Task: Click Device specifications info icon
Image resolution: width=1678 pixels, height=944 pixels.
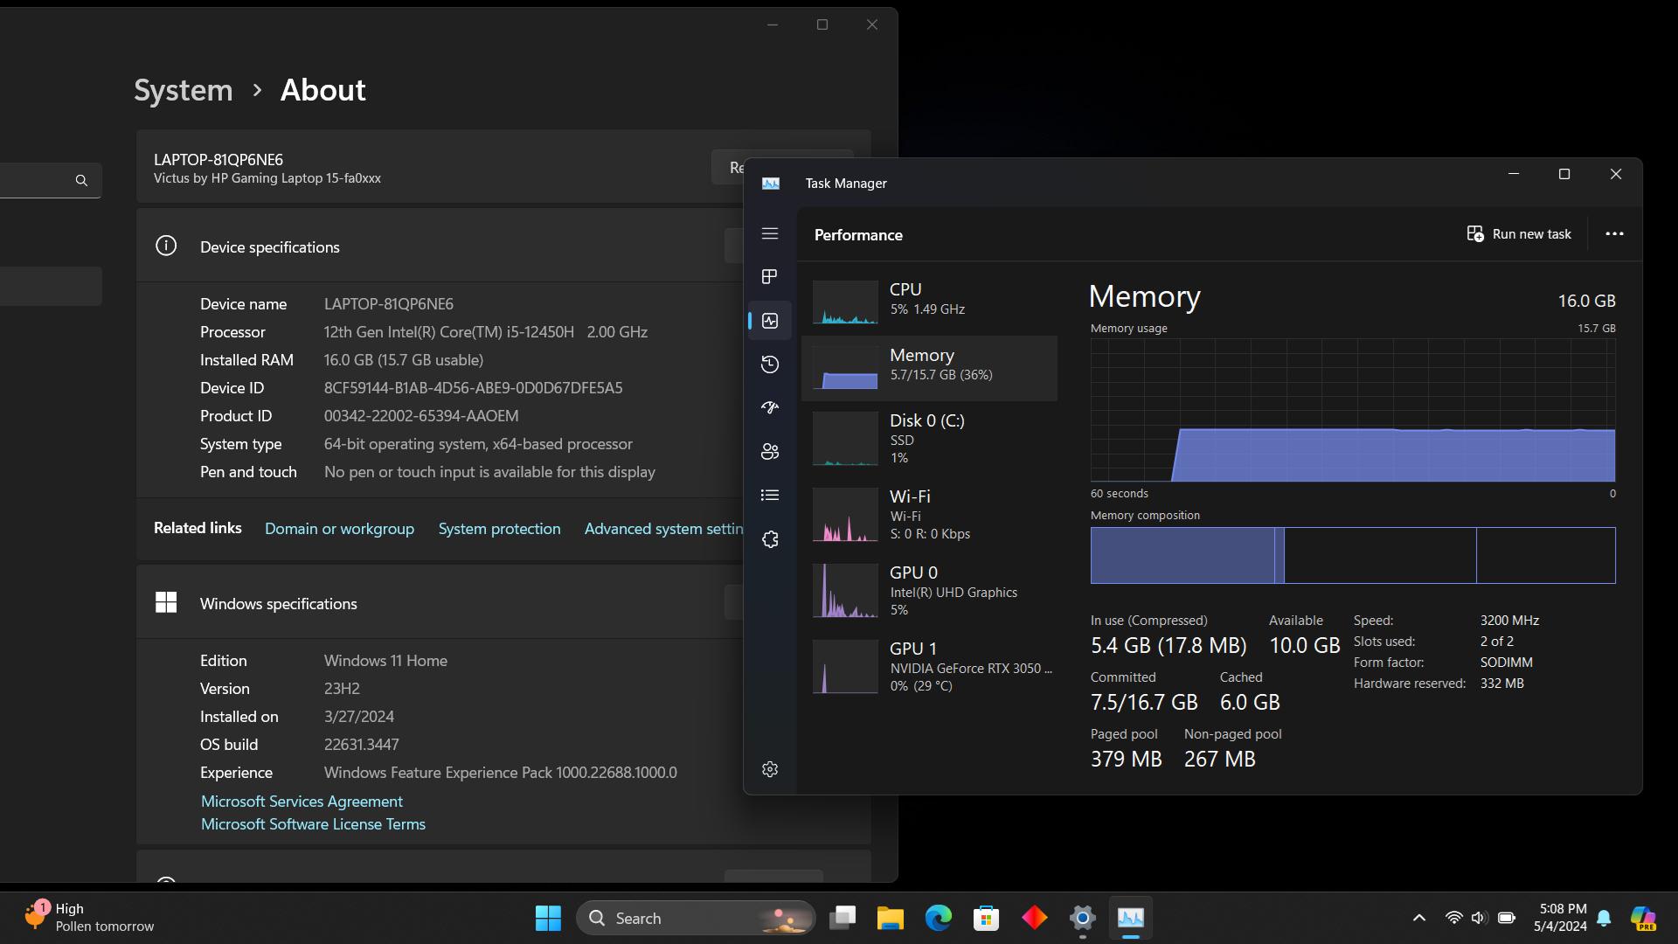Action: pyautogui.click(x=166, y=246)
